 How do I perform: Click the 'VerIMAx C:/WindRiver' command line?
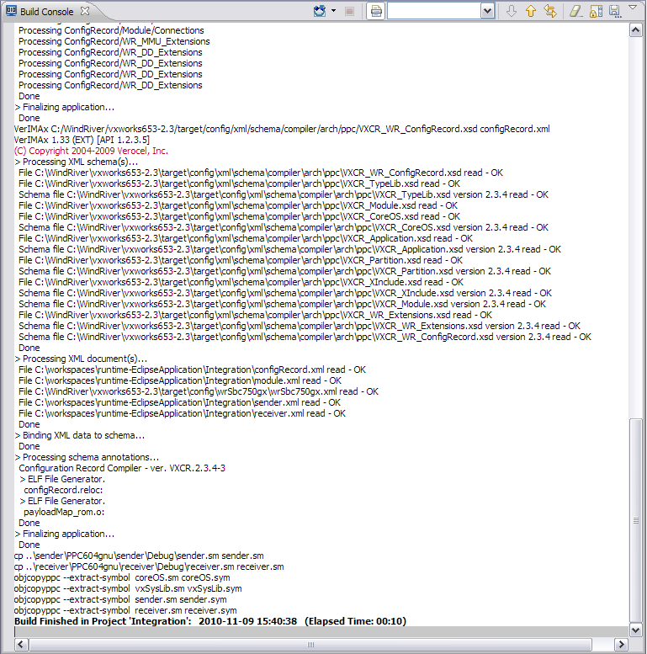coord(282,129)
